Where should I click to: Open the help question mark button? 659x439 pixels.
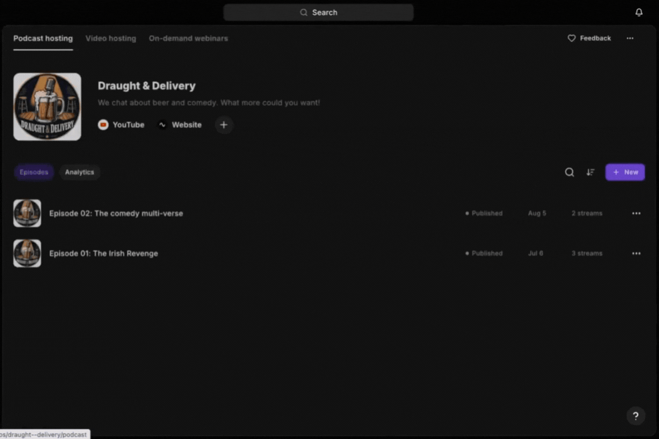coord(636,416)
